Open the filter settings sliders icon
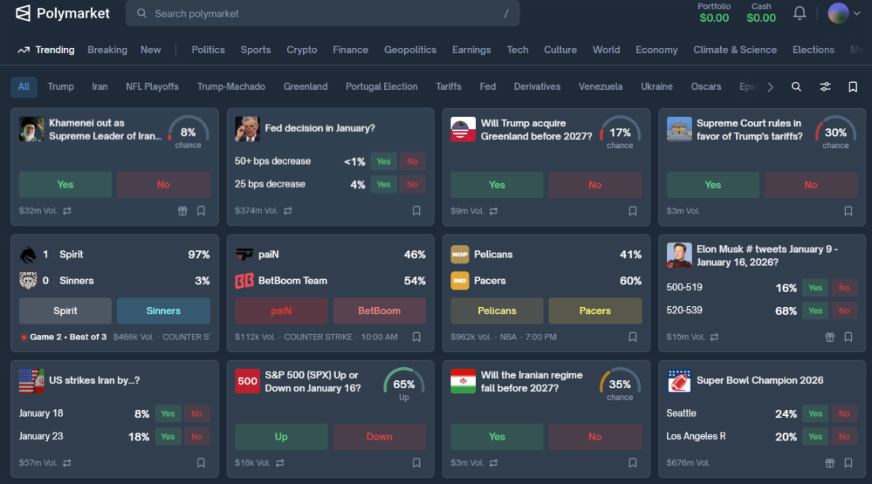Screen dimensions: 872x484 pos(825,86)
